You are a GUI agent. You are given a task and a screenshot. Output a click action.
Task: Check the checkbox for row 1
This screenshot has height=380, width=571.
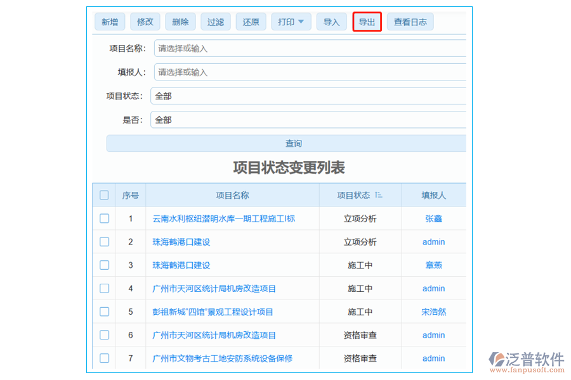[104, 218]
